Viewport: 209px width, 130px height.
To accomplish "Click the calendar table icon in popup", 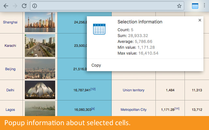I will click(99, 29).
